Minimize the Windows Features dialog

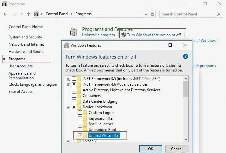[x=156, y=45]
